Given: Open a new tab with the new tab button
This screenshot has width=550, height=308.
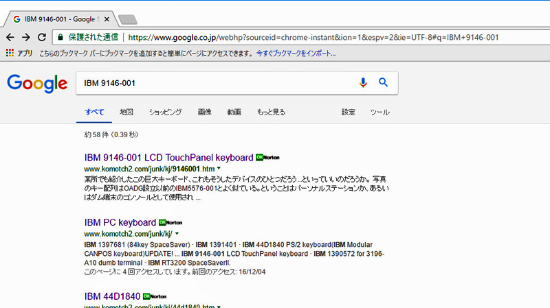Looking at the screenshot, I should [x=128, y=20].
